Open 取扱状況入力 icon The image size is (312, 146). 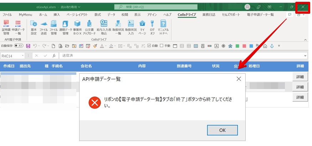[131, 27]
